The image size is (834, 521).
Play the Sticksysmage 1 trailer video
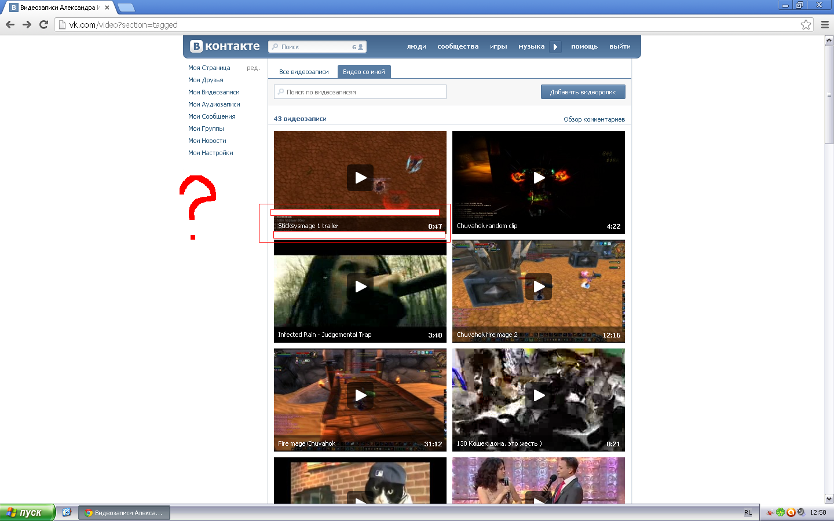coord(360,178)
